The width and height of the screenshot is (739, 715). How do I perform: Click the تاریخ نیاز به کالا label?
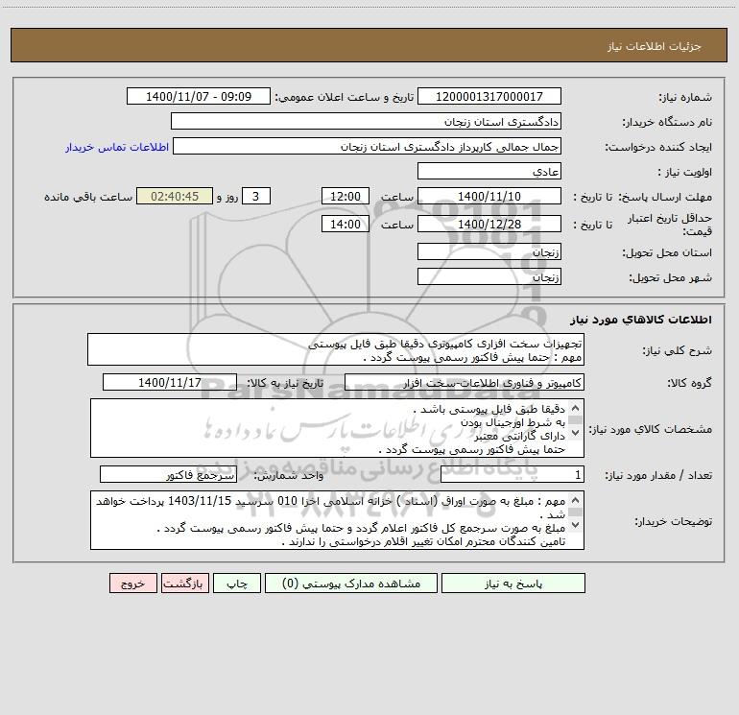click(285, 383)
